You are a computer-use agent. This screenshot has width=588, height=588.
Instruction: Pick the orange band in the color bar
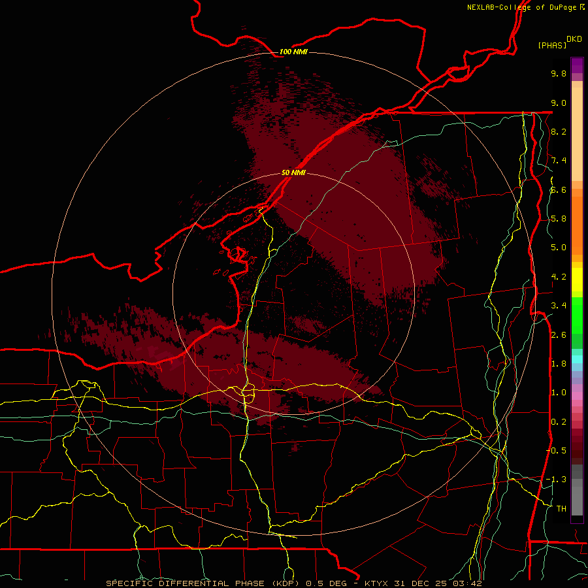point(577,225)
